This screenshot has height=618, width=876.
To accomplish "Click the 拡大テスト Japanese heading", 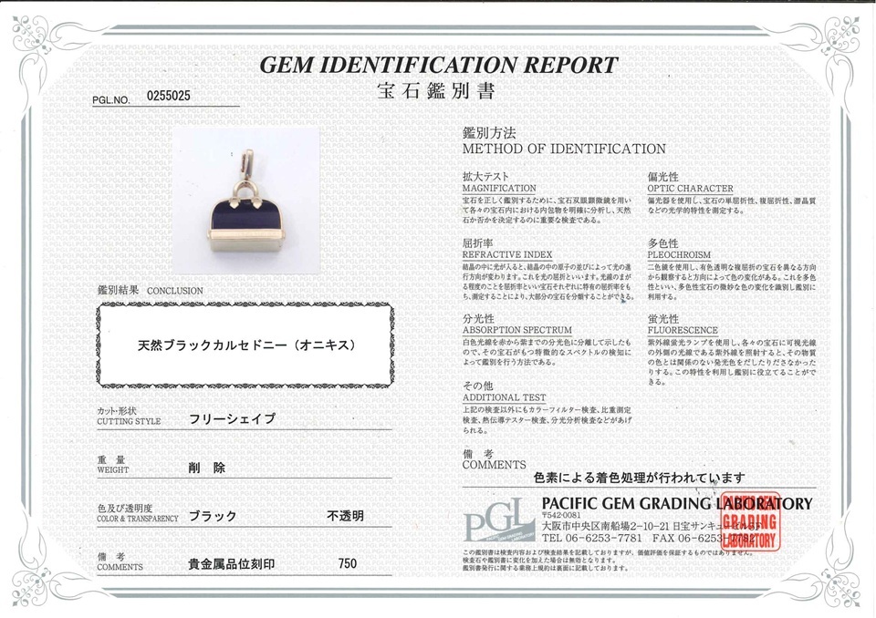I will [486, 177].
